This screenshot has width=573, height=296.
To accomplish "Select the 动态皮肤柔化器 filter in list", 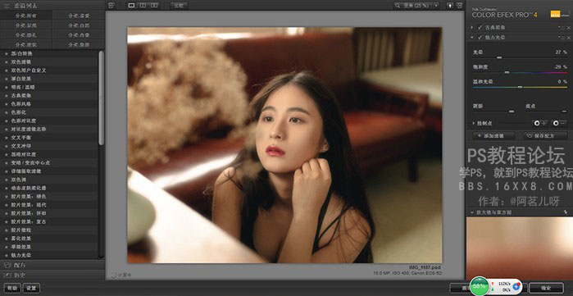I will [x=49, y=189].
